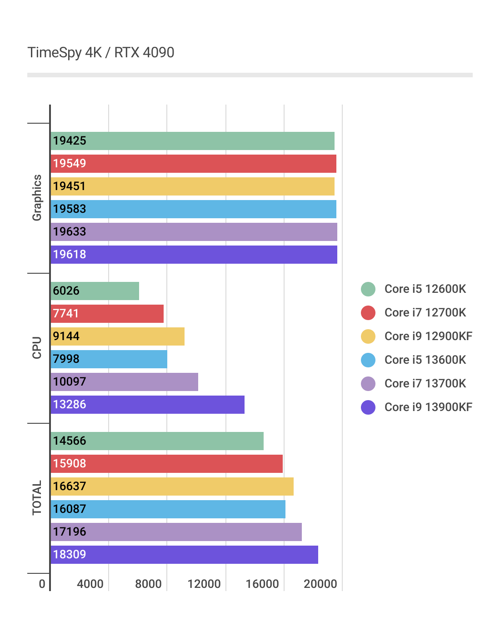
Task: Click the red Core i7 12700K legend dot
Action: point(368,313)
